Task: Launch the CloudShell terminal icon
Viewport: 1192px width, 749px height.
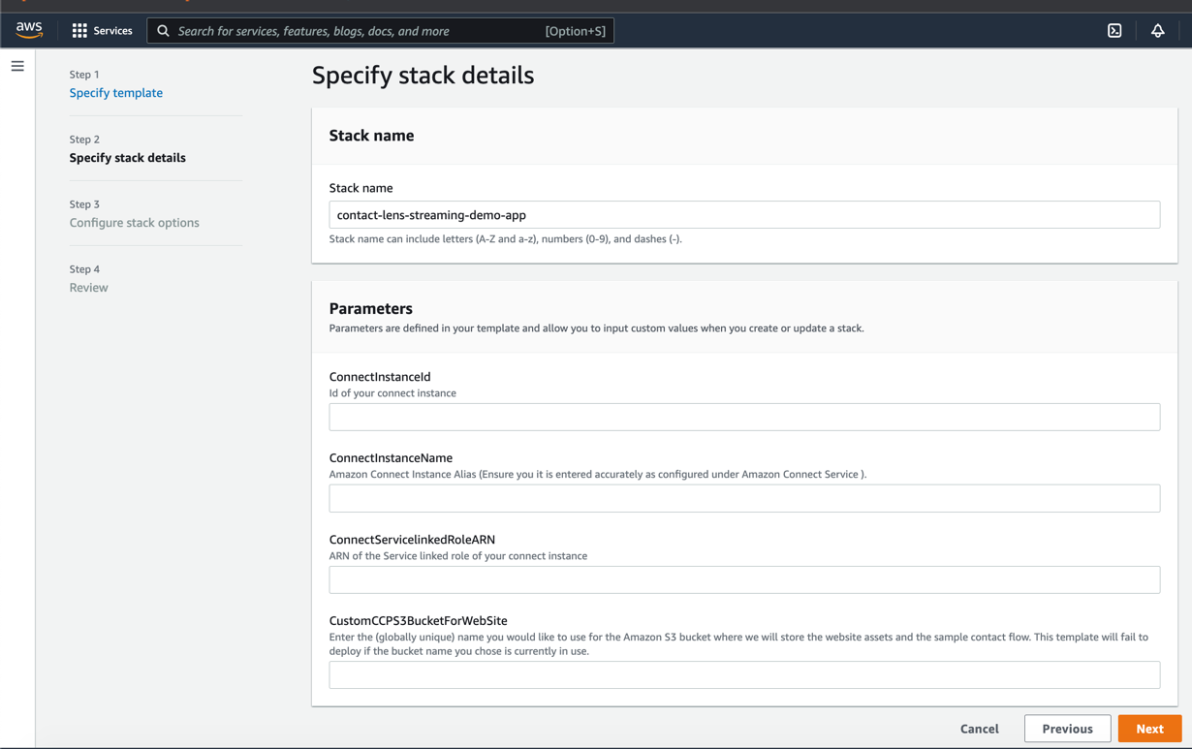Action: tap(1114, 31)
